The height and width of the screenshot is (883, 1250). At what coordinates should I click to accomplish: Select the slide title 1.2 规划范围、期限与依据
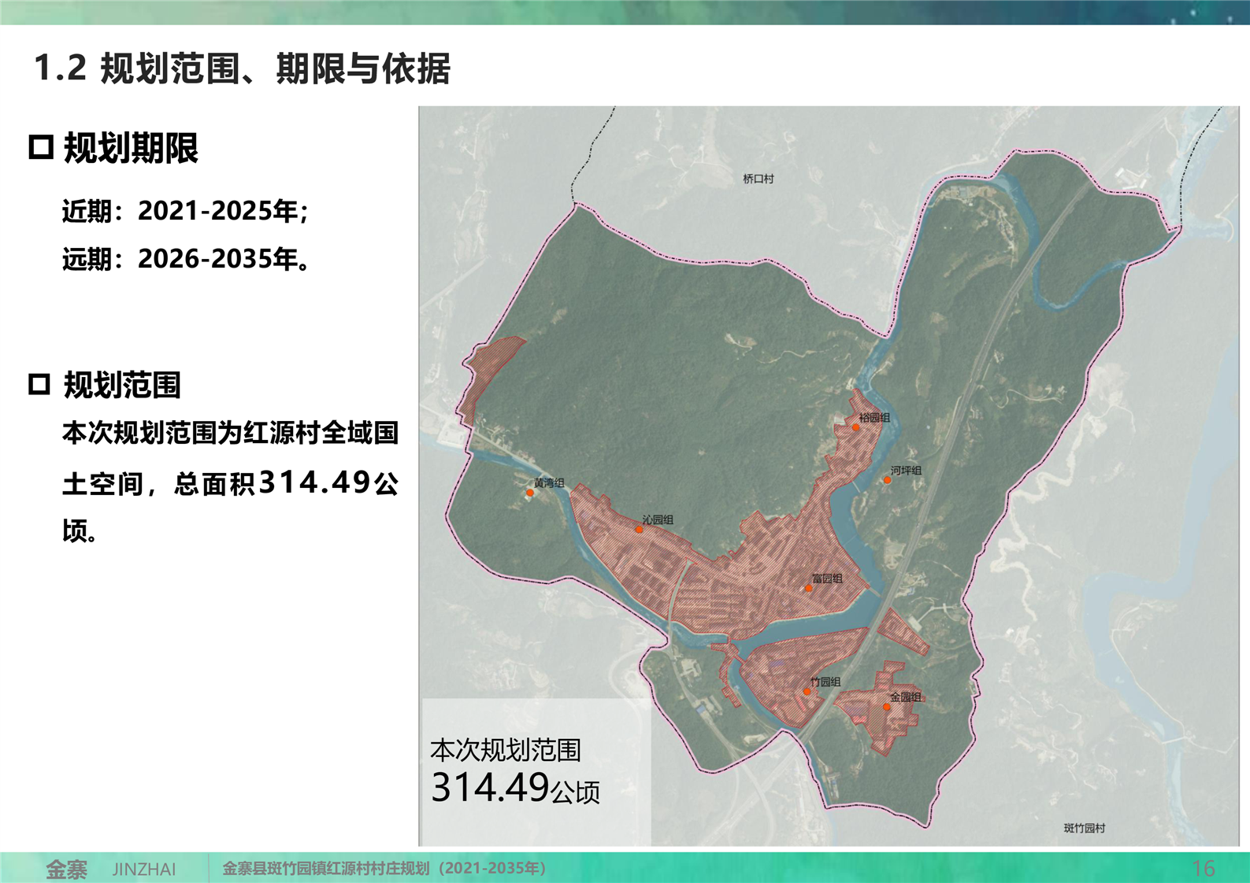tap(242, 68)
